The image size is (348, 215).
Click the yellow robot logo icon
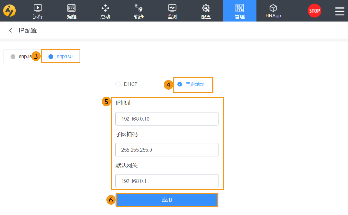pyautogui.click(x=9, y=11)
